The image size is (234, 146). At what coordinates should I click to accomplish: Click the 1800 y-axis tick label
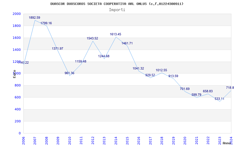click(x=17, y=26)
